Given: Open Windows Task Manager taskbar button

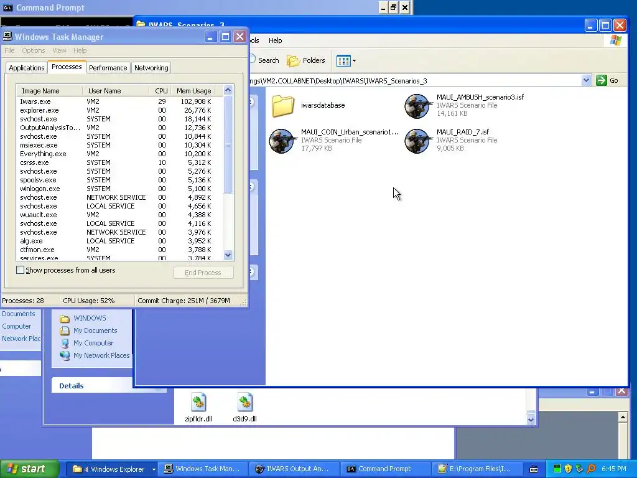Looking at the screenshot, I should pos(202,469).
